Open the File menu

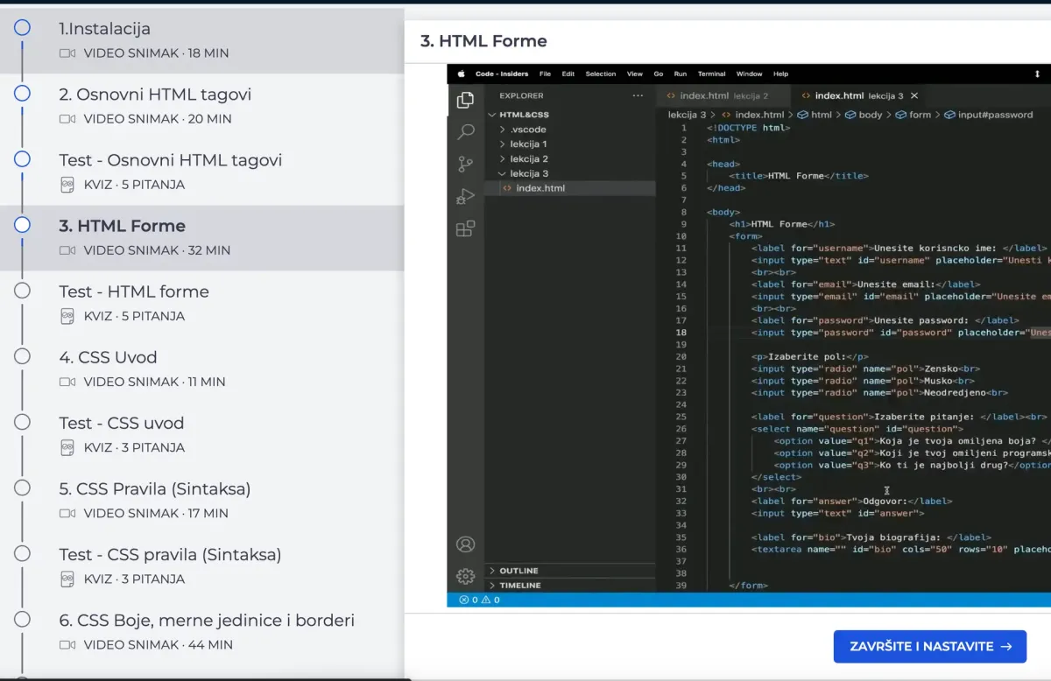click(545, 74)
